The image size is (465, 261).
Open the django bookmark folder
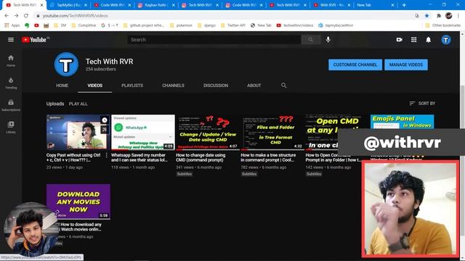pos(206,25)
